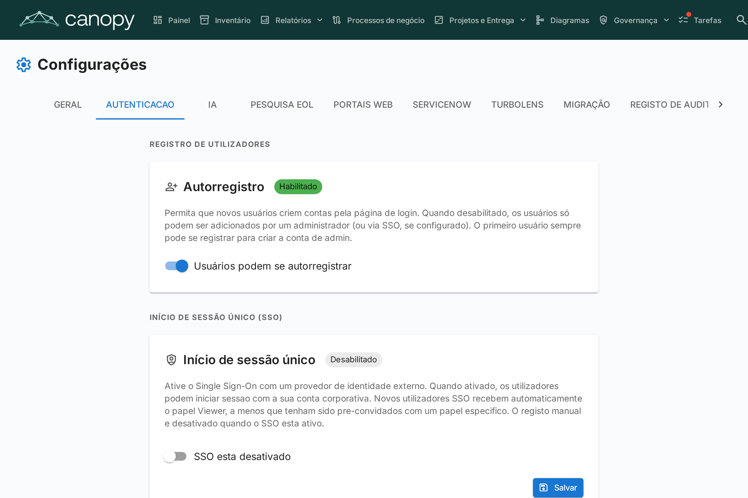Image resolution: width=748 pixels, height=498 pixels.
Task: Click the Autorregistro add-user icon
Action: 171,187
